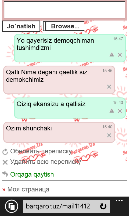Screen dimensions: 129x216
Task: Click the X icon beside Удалить всю переписку
Action: pos(5,162)
